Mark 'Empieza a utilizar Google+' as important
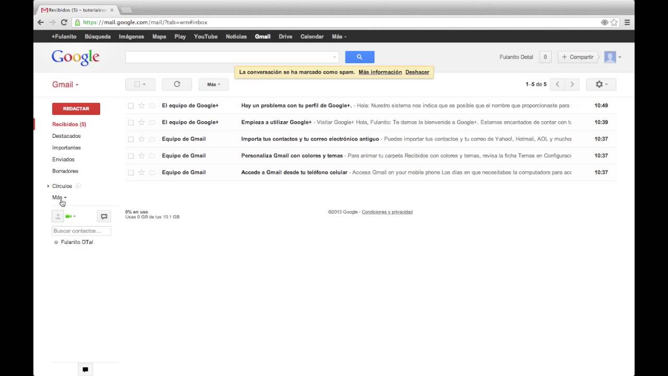Screen dimensions: 668x376 coord(152,122)
